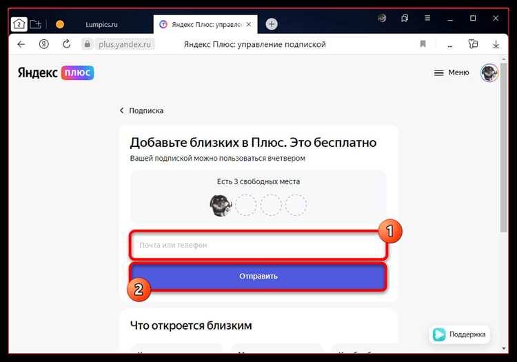This screenshot has width=517, height=362.
Task: Open the Поддержка chat button
Action: 460,334
